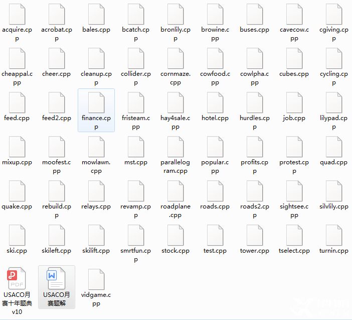Image resolution: width=352 pixels, height=320 pixels.
Task: Select the quake.cpp file
Action: pyautogui.click(x=17, y=191)
